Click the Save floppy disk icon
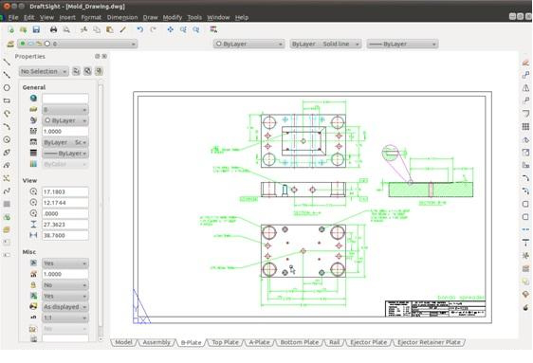This screenshot has width=533, height=363. coord(36,29)
